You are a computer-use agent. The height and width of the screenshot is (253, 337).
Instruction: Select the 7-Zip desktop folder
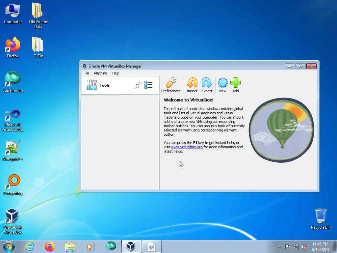(38, 47)
